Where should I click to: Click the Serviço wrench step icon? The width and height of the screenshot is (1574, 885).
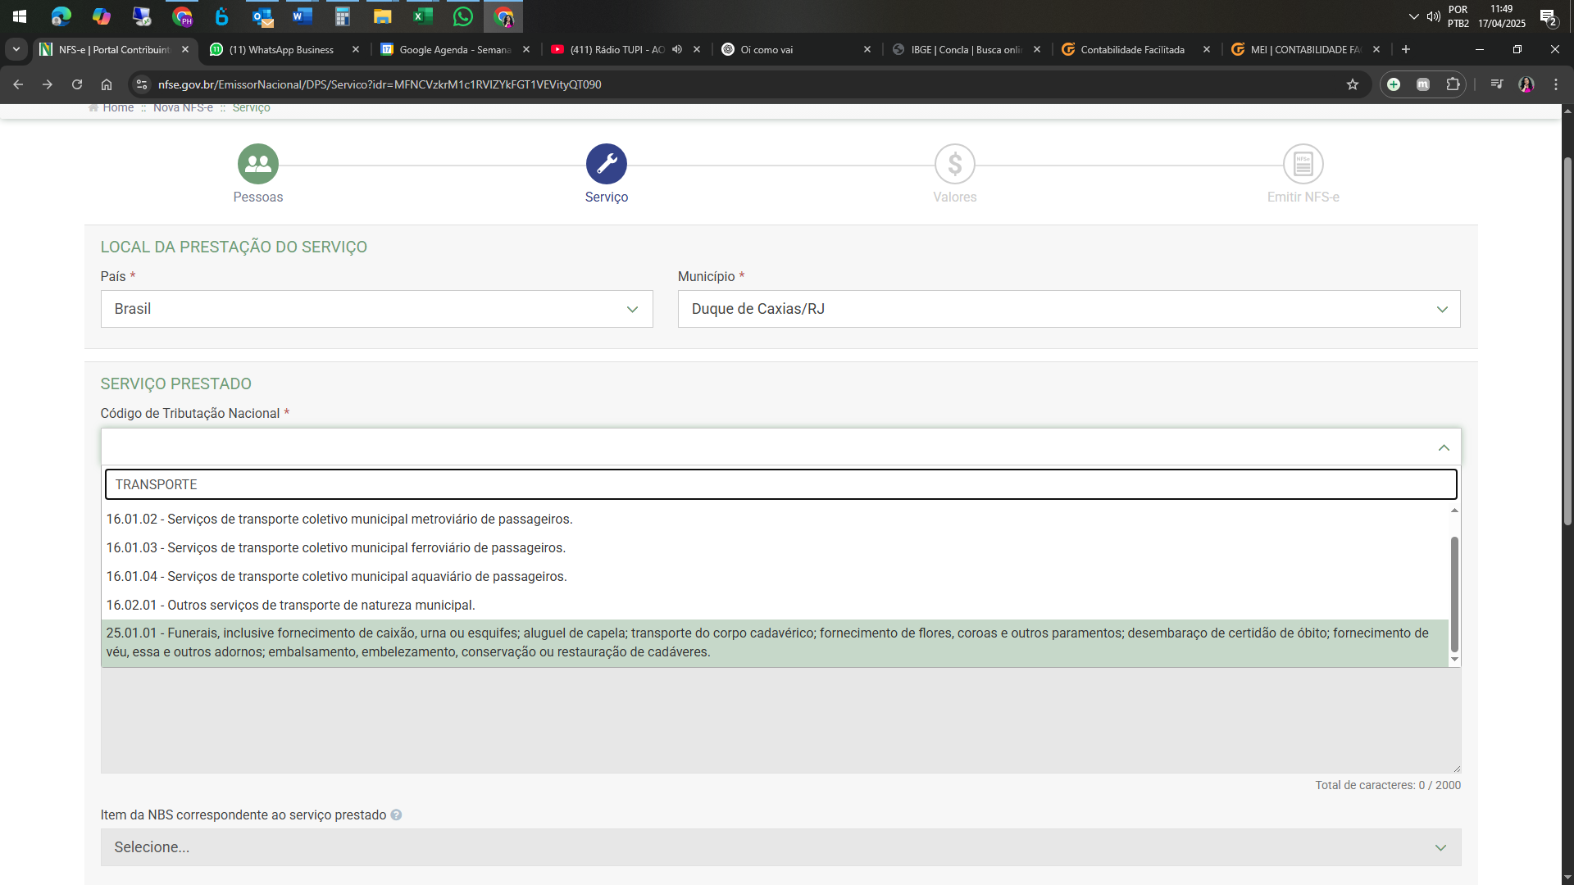click(607, 165)
